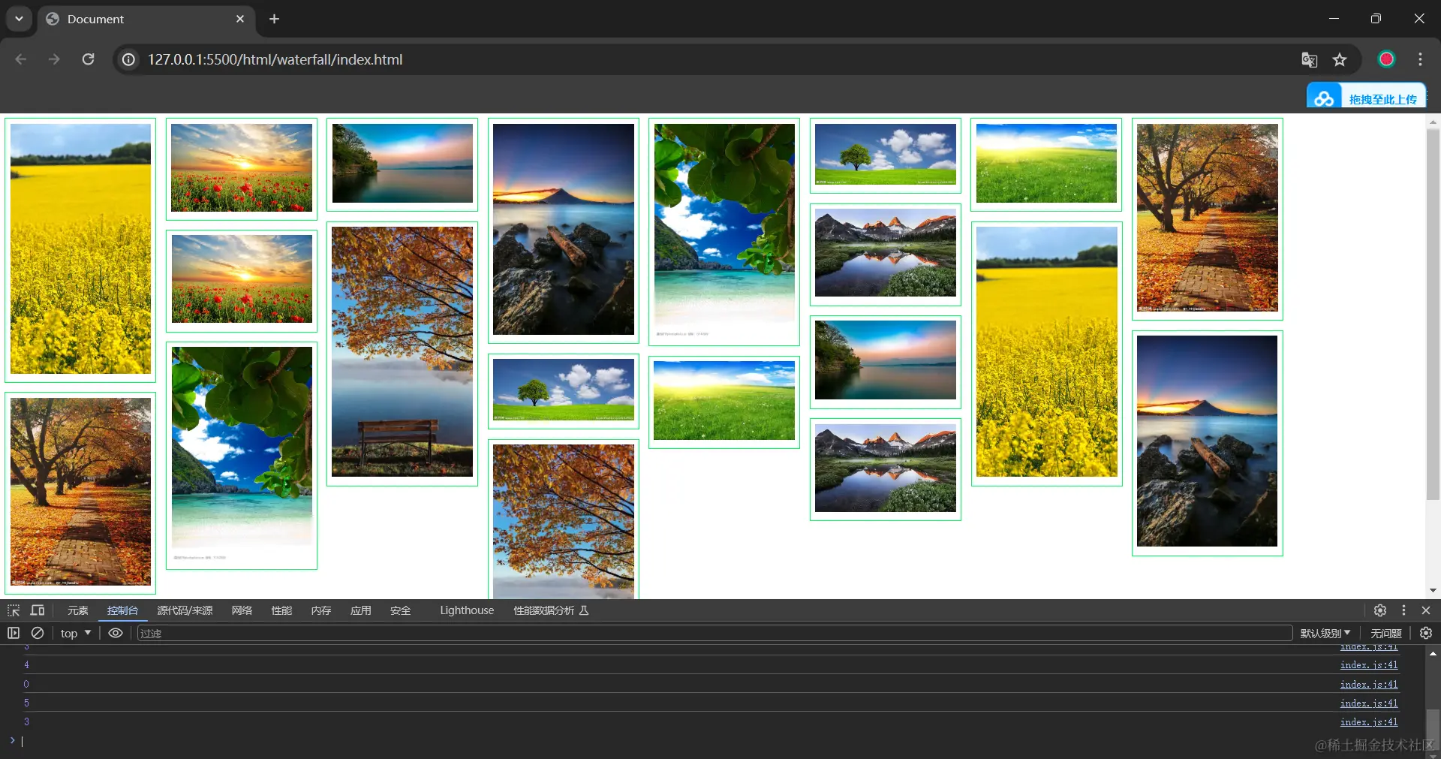Open the 应用 panel
This screenshot has height=759, width=1441.
click(x=361, y=610)
